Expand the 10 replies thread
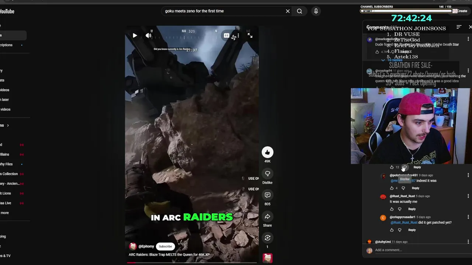472x265 pixels. click(x=392, y=60)
